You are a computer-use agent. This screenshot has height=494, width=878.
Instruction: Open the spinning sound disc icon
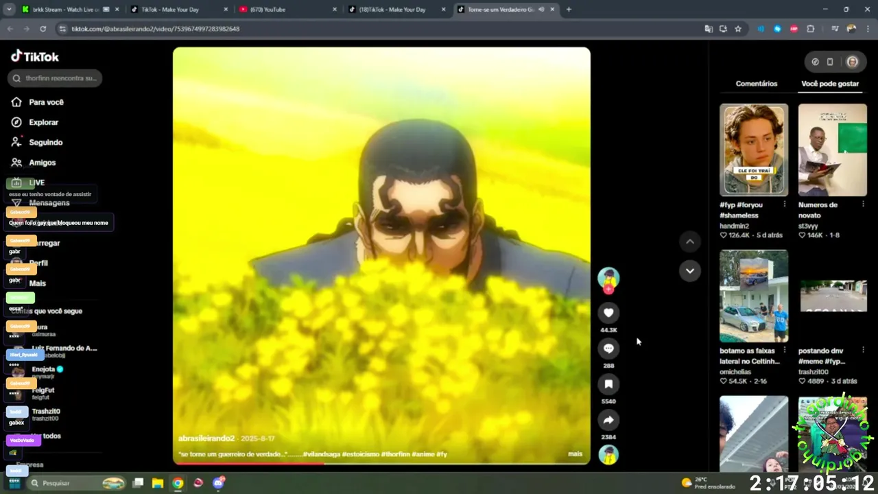pyautogui.click(x=608, y=454)
